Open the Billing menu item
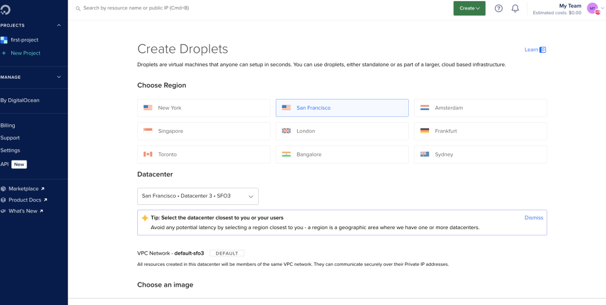This screenshot has width=606, height=305. (8, 125)
